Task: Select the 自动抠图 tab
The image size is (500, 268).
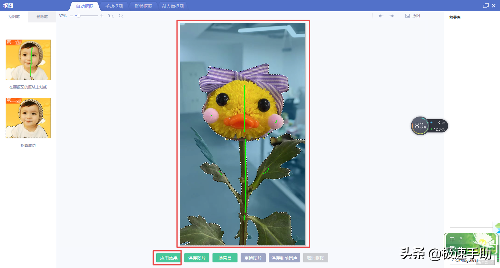Action: click(x=85, y=6)
